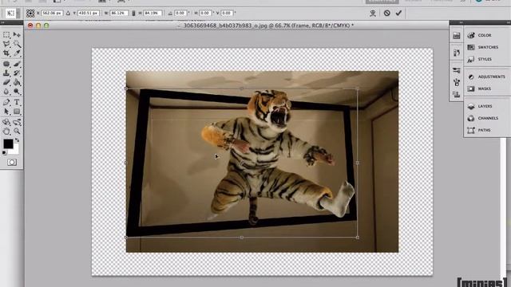This screenshot has height=287, width=511.
Task: Click the vertical skew field
Action: [227, 13]
